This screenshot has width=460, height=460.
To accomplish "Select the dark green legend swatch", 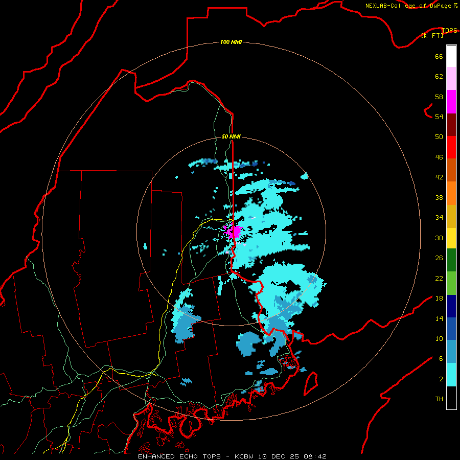I will coord(451,260).
